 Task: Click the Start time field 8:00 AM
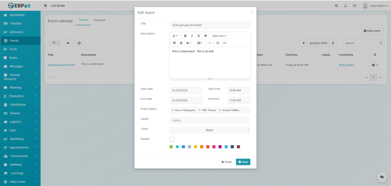tap(239, 90)
